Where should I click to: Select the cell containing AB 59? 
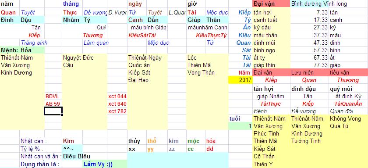(53, 104)
